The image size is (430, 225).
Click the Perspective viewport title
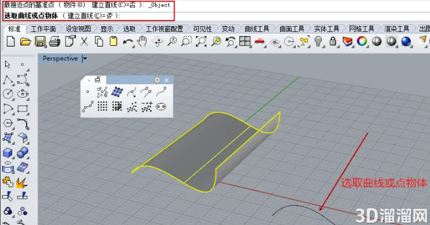(60, 59)
